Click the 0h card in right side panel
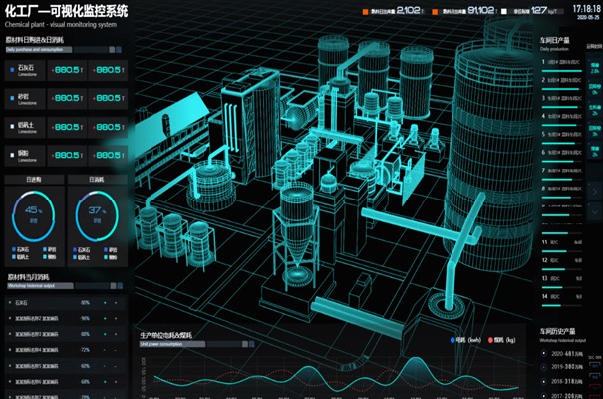The image size is (603, 399). (595, 89)
